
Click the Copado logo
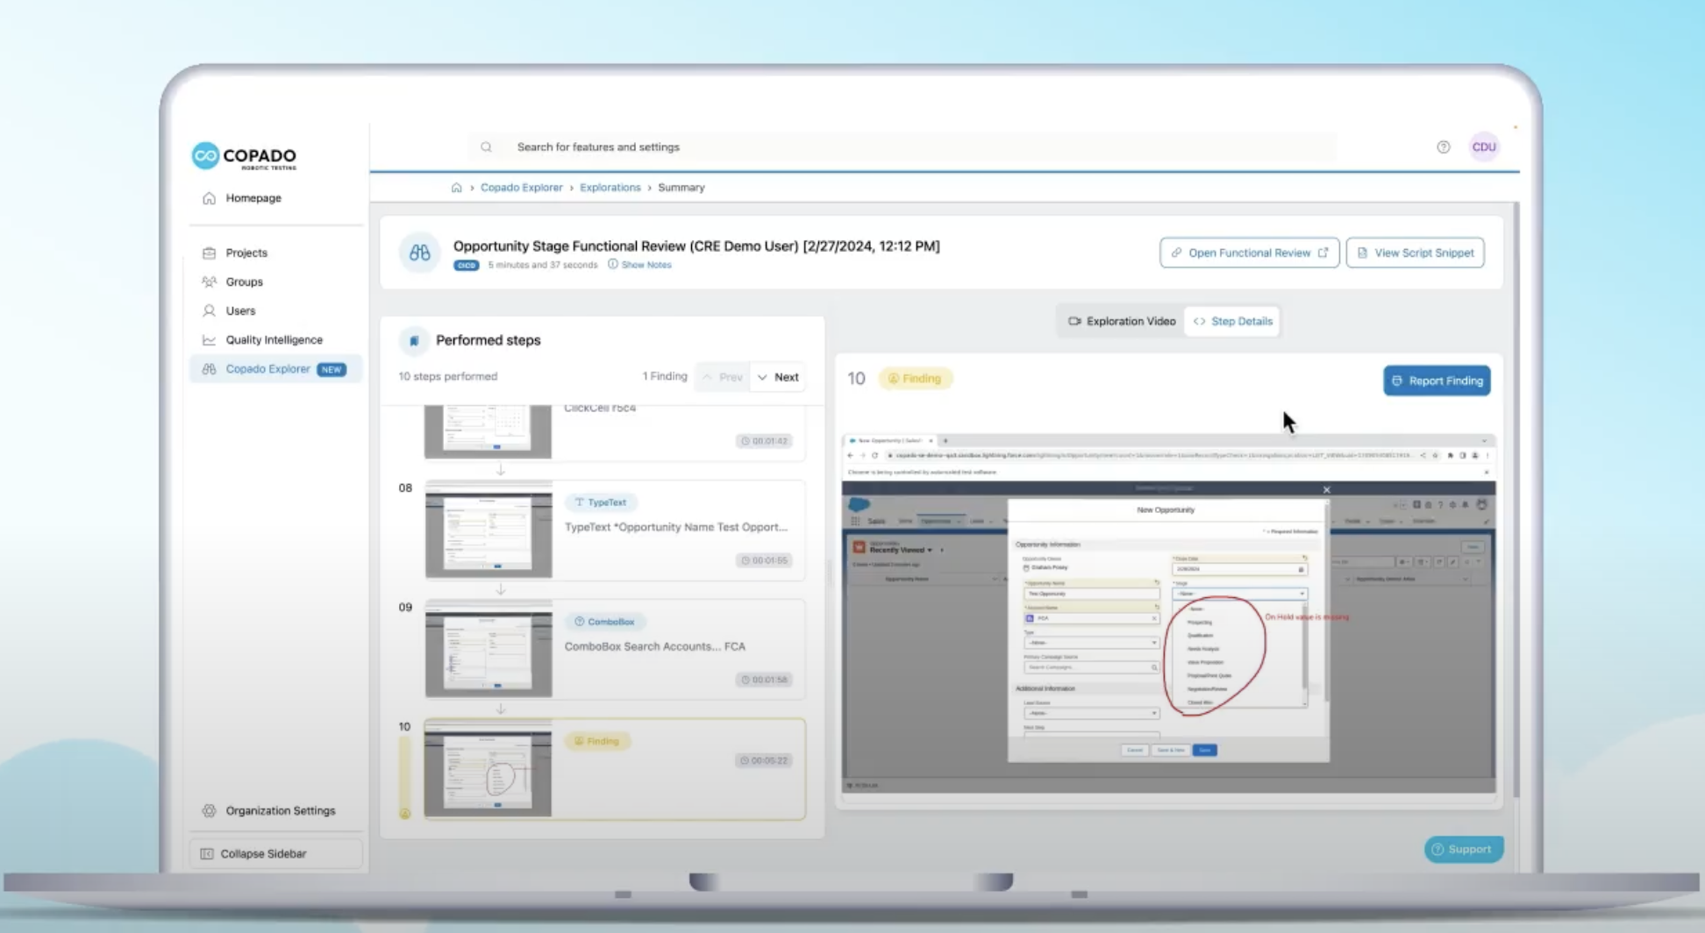pos(244,156)
